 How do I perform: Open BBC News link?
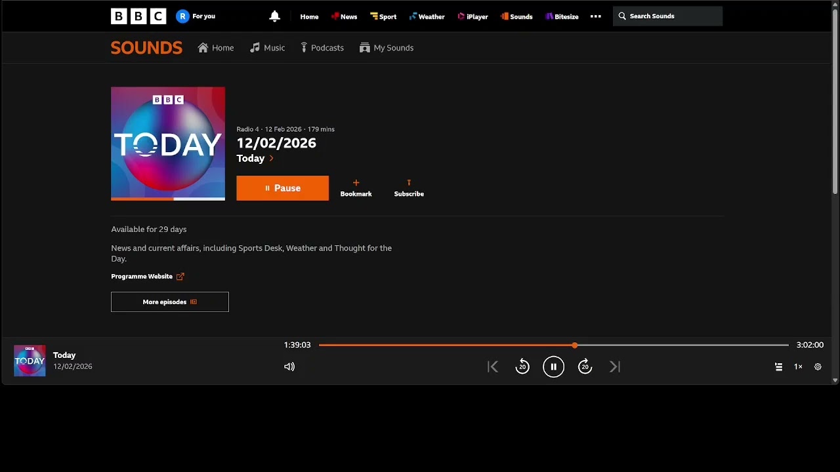point(344,16)
